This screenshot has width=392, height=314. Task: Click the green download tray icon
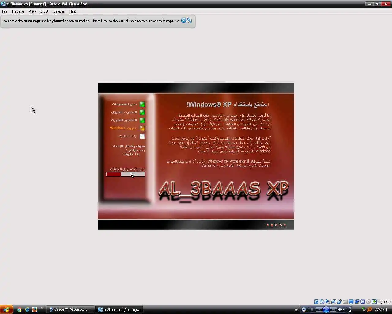[x=364, y=309]
